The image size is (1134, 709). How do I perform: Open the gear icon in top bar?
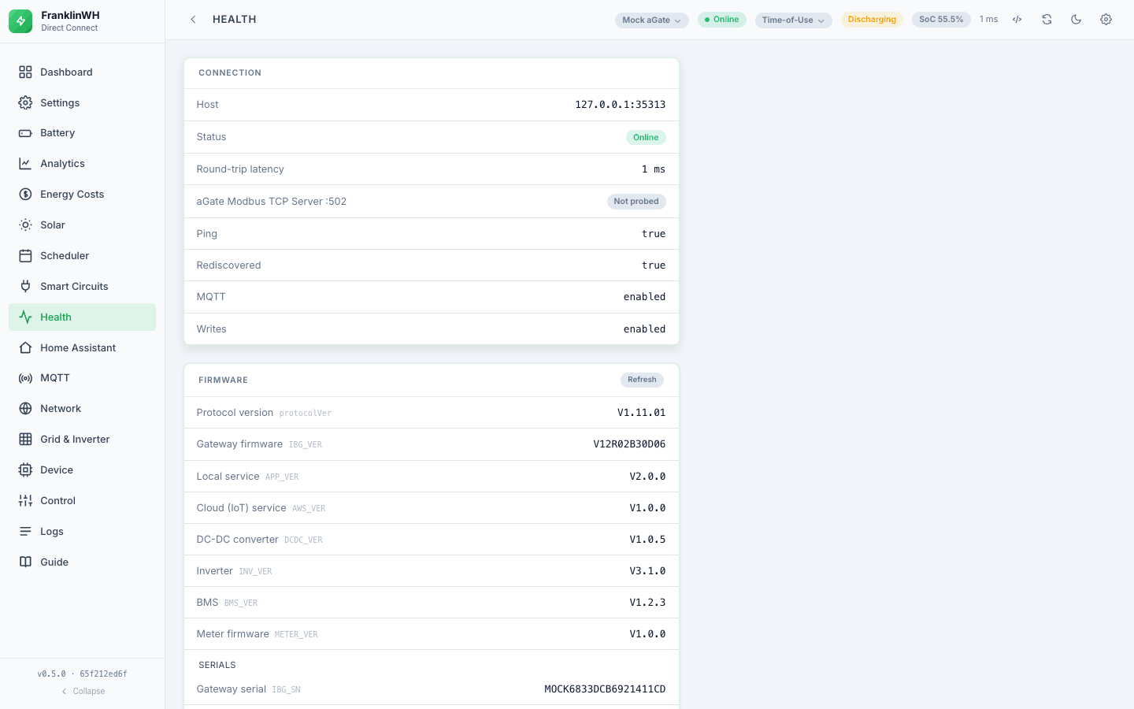1106,20
